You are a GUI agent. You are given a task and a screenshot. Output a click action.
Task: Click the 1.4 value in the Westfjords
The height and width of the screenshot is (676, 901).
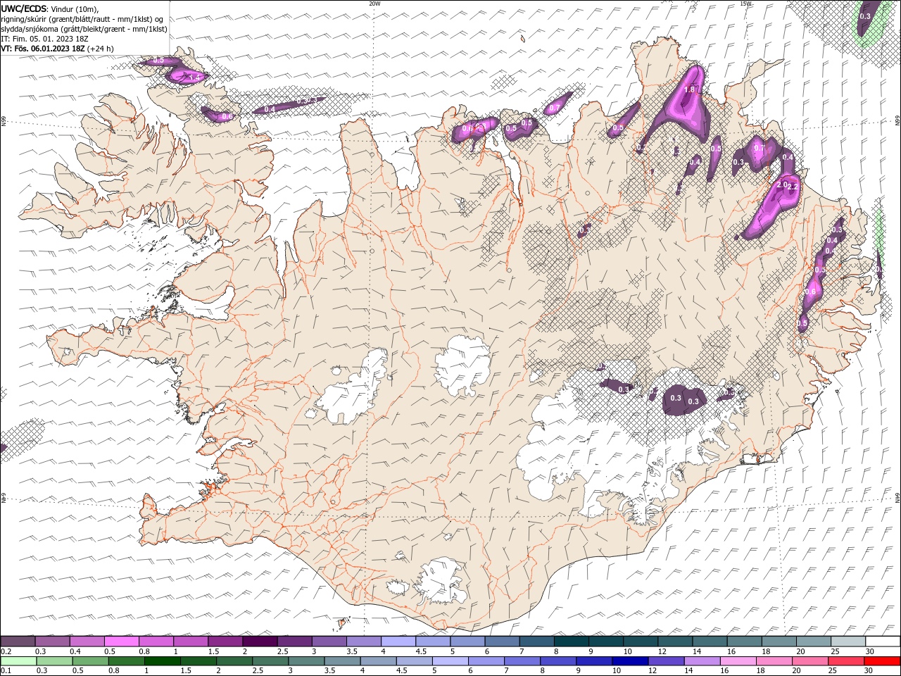tap(194, 77)
